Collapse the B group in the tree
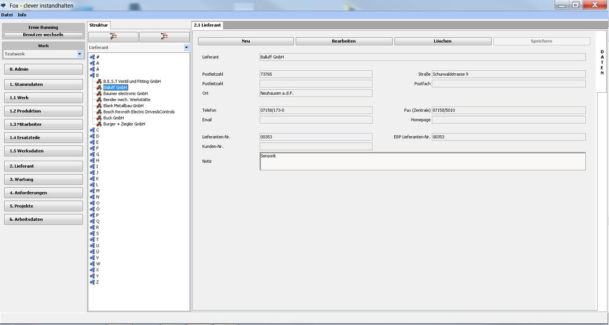609x325 pixels. (92, 75)
